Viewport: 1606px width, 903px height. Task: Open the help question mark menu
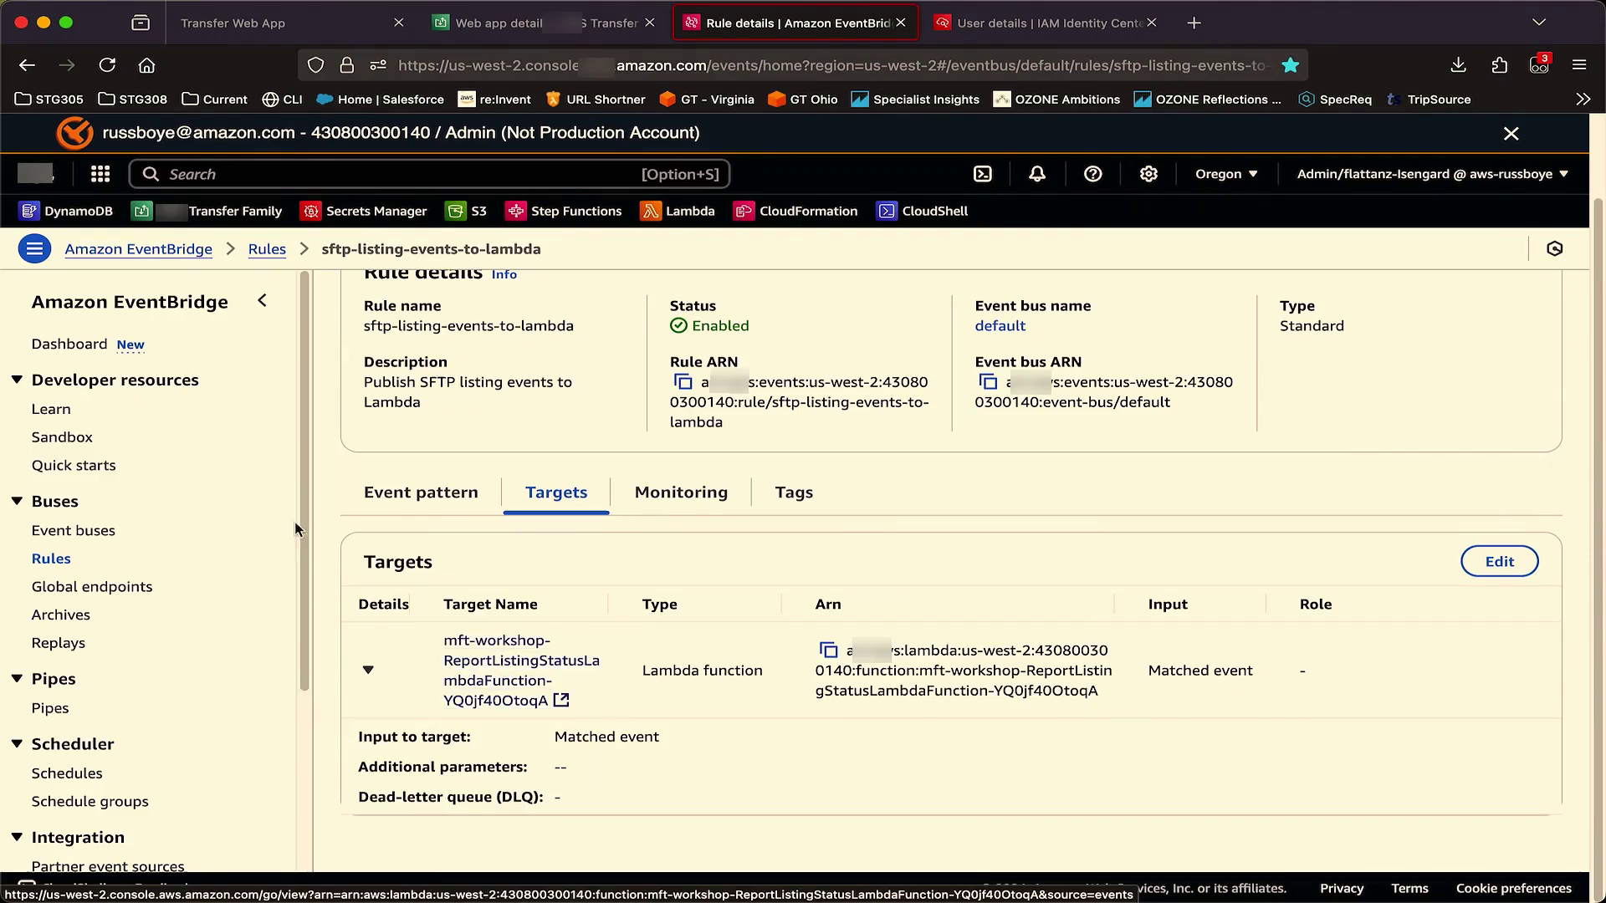coord(1092,174)
